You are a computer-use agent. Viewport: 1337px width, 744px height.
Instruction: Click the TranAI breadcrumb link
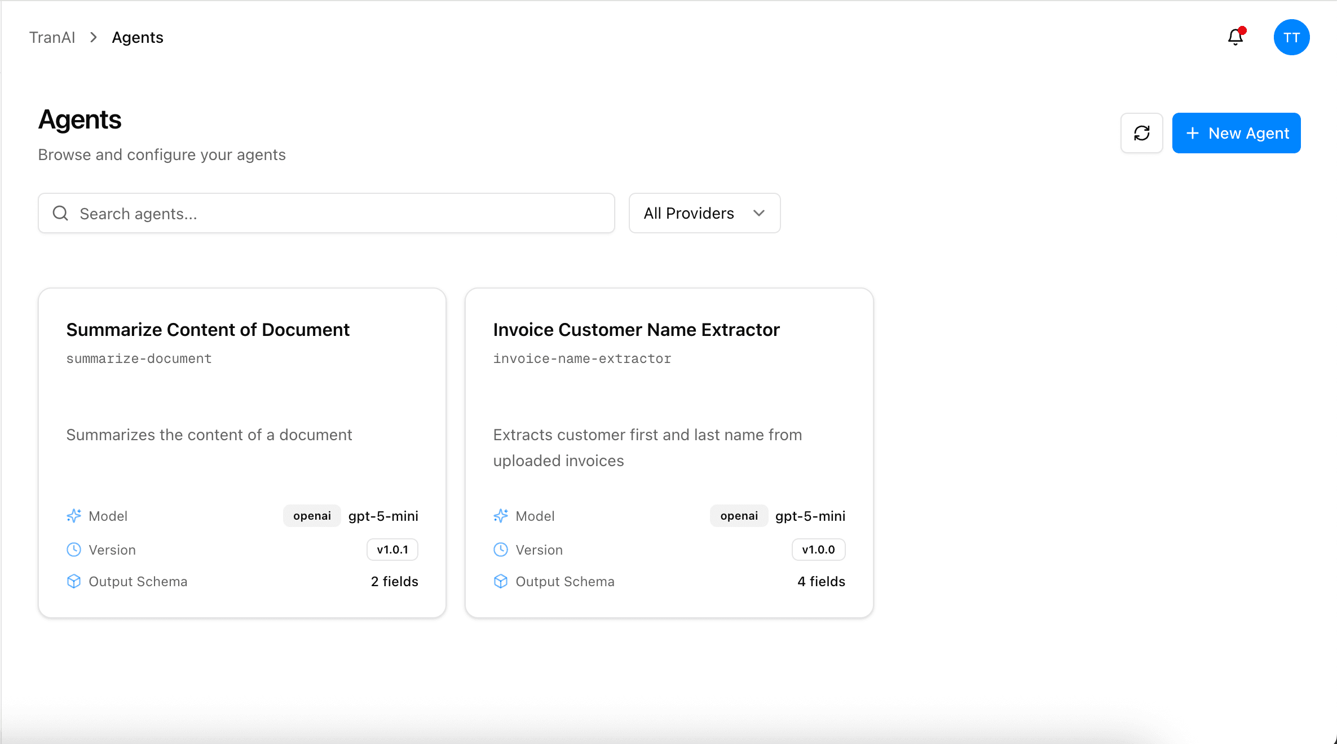click(52, 37)
